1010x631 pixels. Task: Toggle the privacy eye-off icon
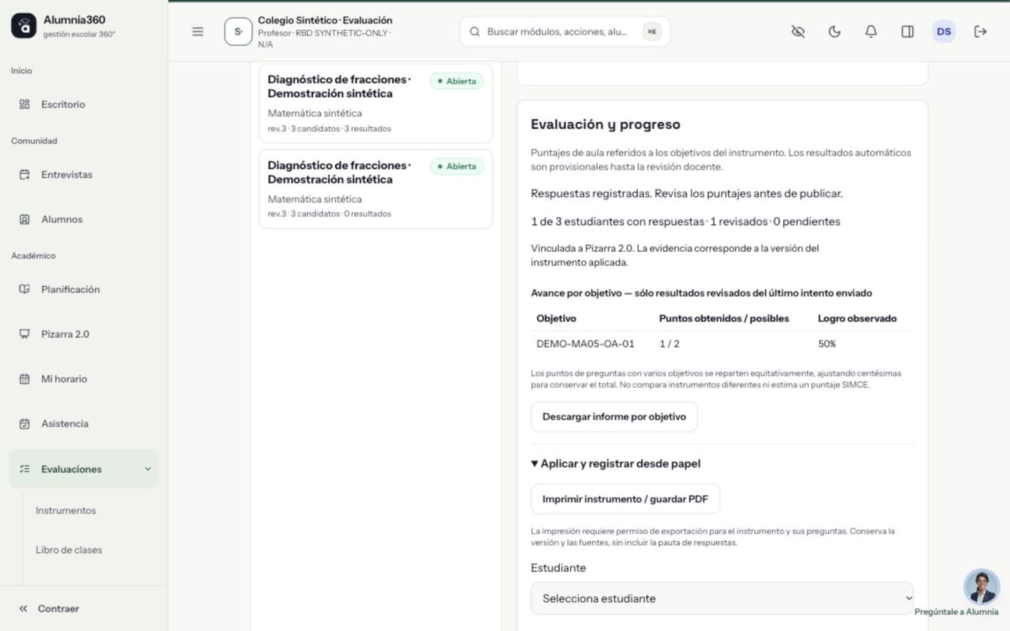(x=798, y=32)
